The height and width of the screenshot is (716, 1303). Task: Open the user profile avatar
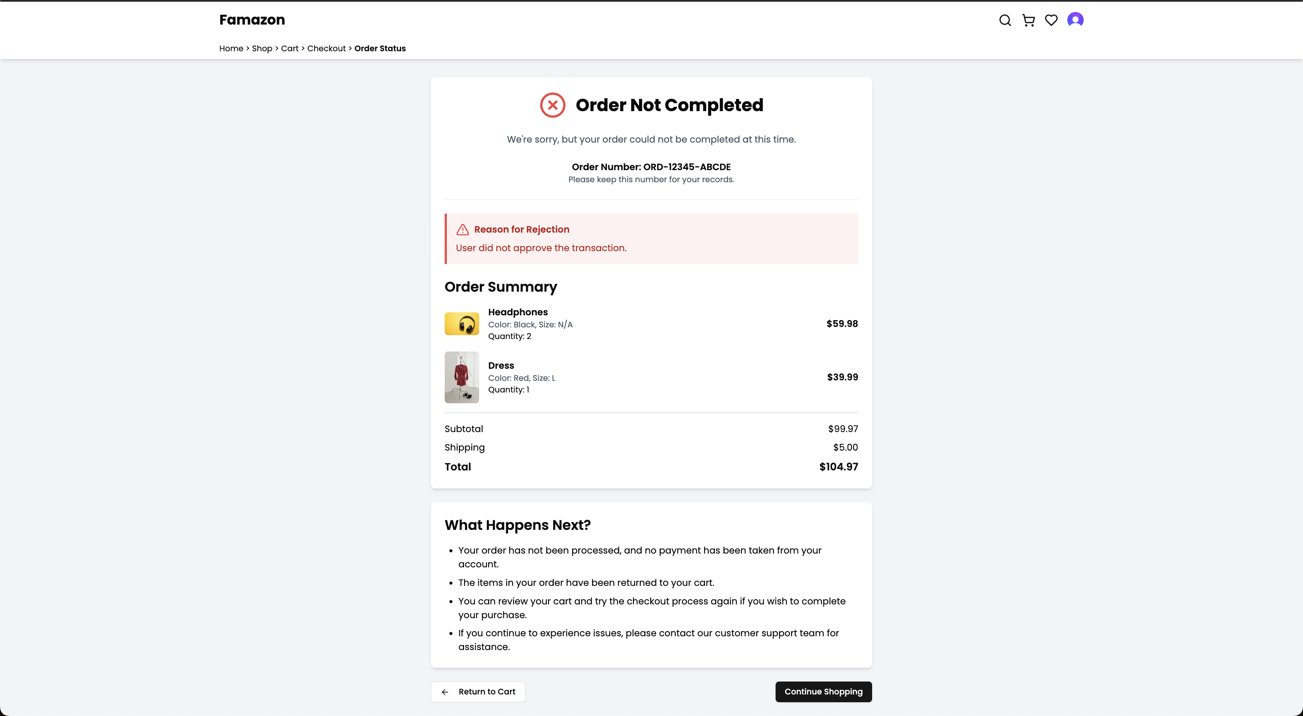click(1075, 20)
